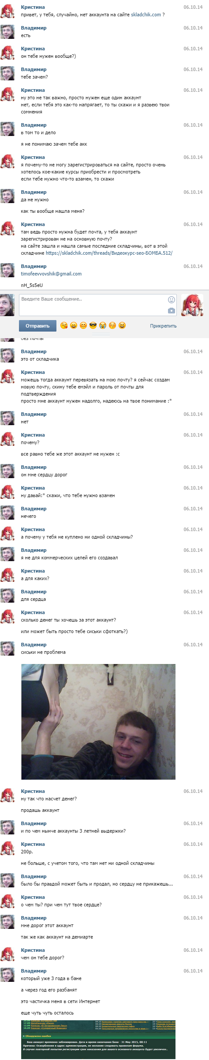This screenshot has width=209, height=1060.
Task: Click the input area resize handle below emojis
Action: 101,336
